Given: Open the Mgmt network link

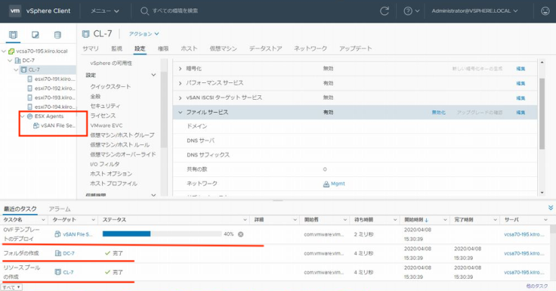Looking at the screenshot, I should coord(338,184).
